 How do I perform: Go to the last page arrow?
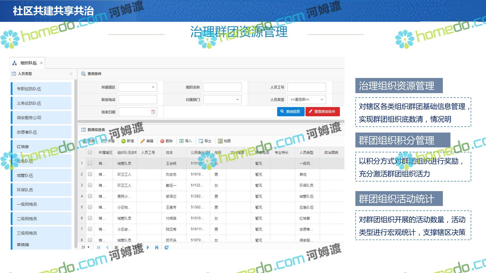coord(156,247)
